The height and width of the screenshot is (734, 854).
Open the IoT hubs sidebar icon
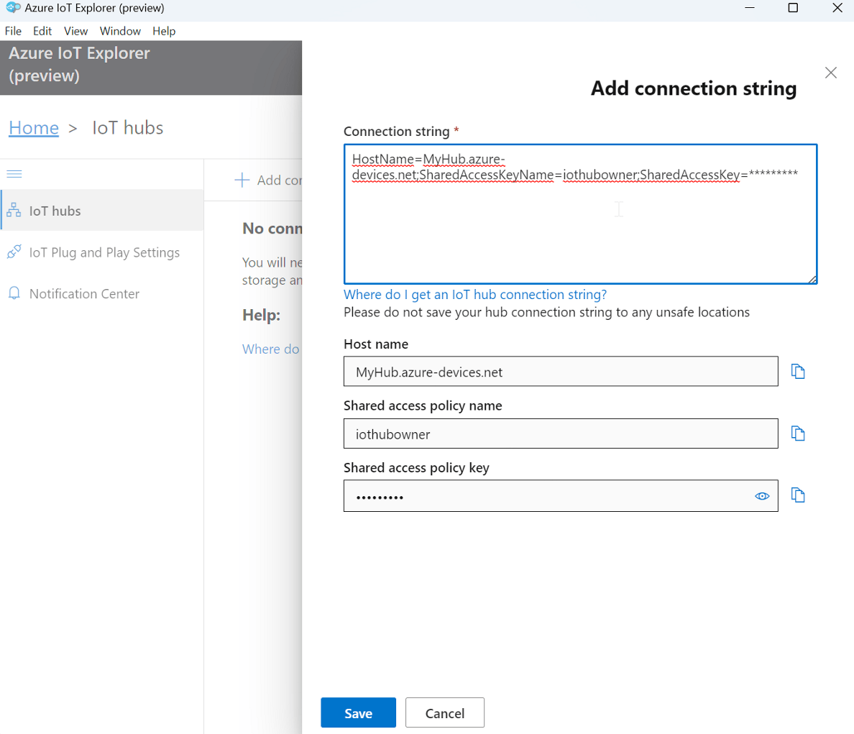coord(14,210)
